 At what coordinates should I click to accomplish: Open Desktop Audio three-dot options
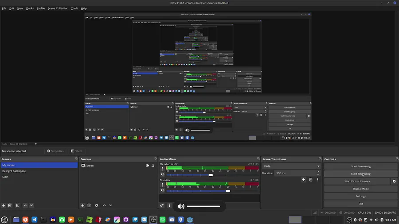click(x=163, y=169)
